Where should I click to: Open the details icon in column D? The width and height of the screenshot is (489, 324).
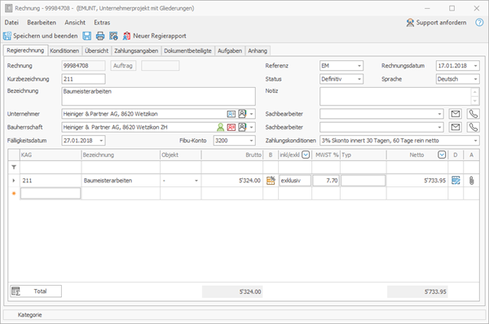456,181
